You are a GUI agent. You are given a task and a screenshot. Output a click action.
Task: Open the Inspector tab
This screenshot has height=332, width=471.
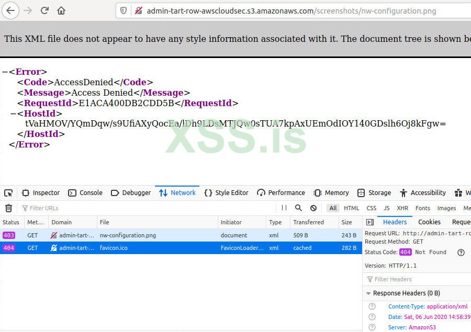(x=41, y=193)
